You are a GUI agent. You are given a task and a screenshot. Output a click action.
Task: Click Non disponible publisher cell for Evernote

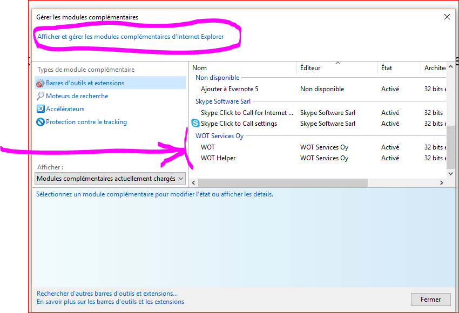(322, 89)
